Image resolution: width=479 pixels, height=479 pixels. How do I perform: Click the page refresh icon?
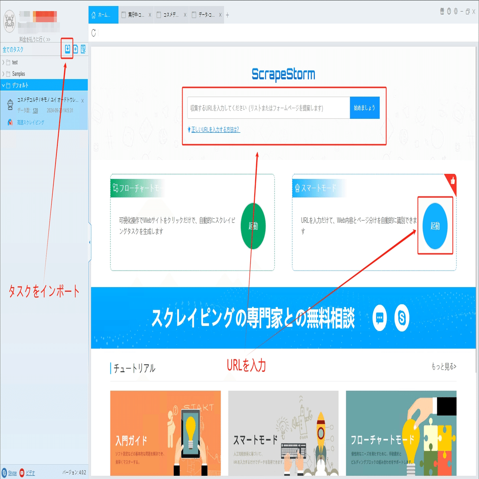[x=93, y=33]
